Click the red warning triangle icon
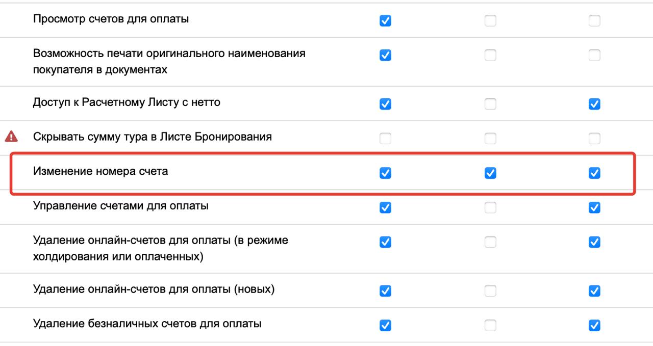This screenshot has height=346, width=653. coord(11,137)
